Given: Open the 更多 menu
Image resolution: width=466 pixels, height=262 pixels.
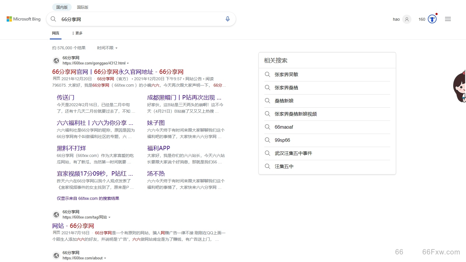Looking at the screenshot, I should point(77,33).
